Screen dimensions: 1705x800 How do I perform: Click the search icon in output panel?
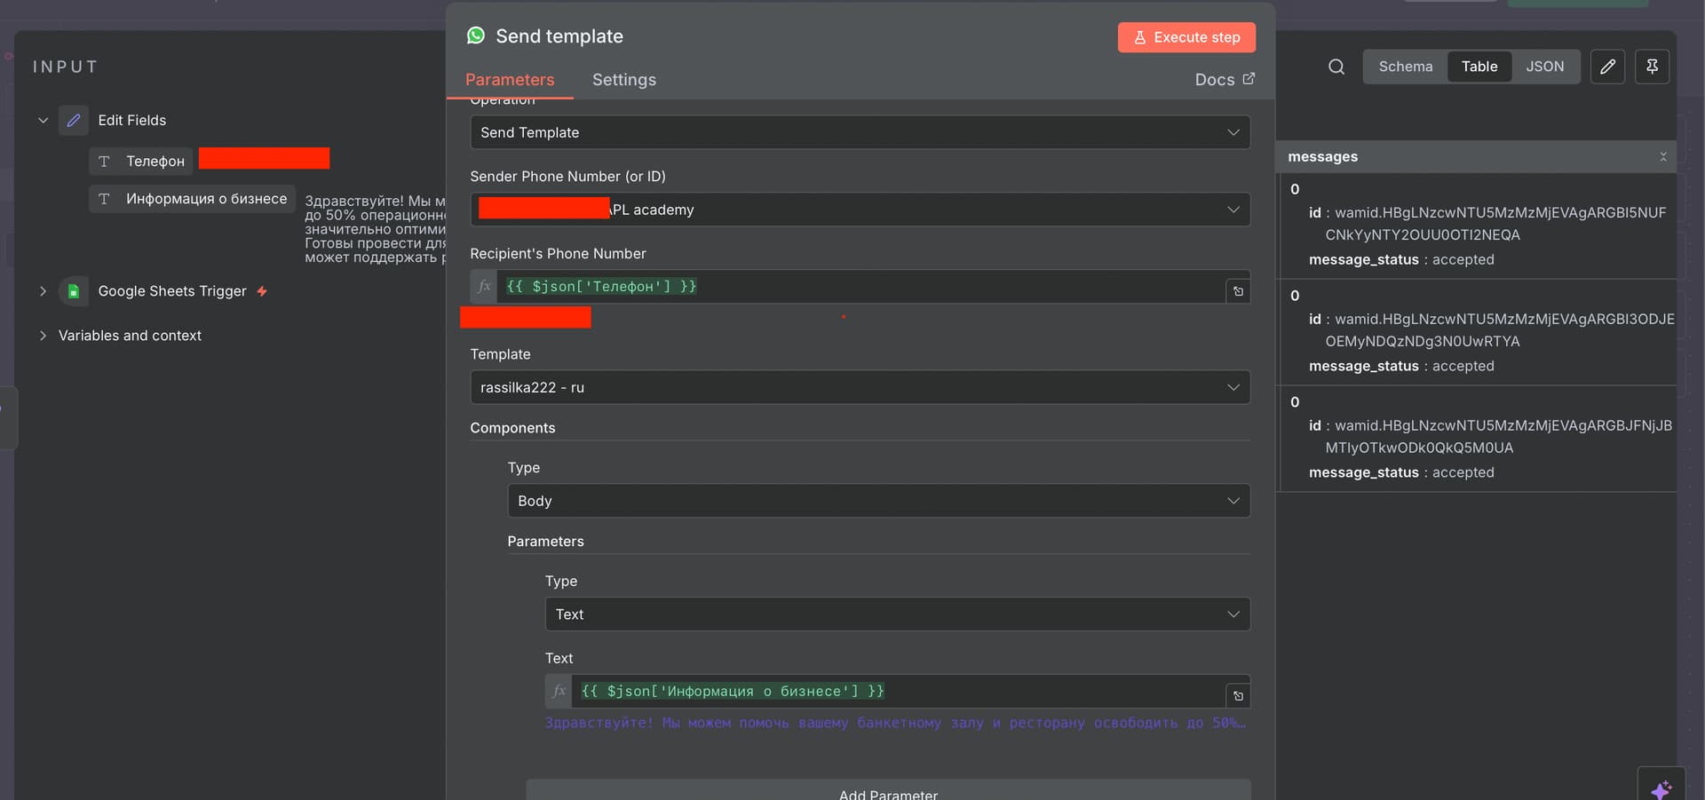pyautogui.click(x=1336, y=67)
